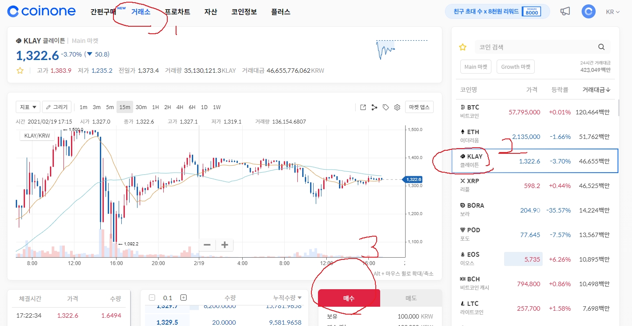Select the 3m chart interval
632x326 pixels.
click(x=96, y=107)
